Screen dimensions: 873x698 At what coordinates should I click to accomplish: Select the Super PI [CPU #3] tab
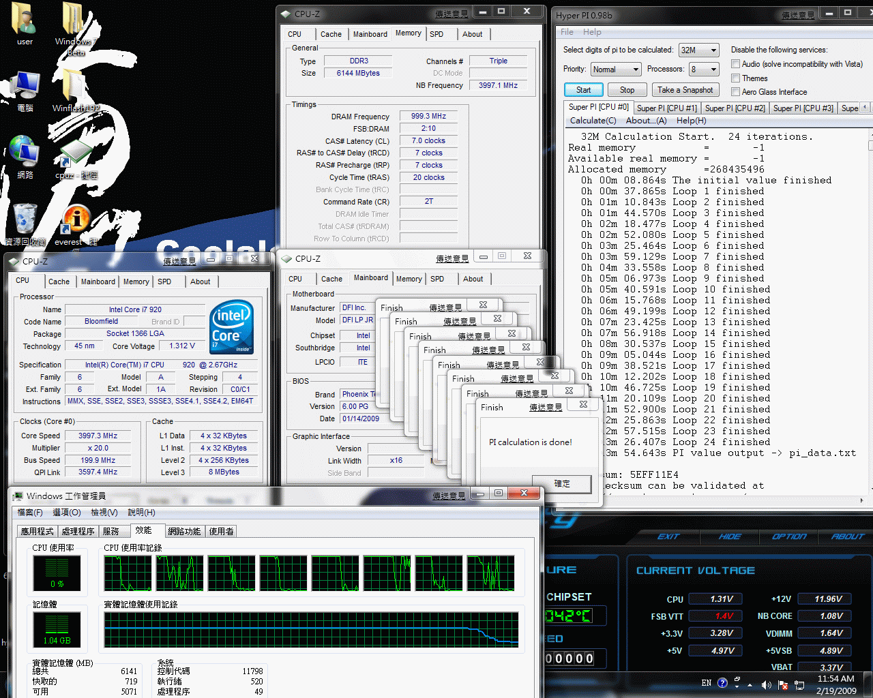[x=803, y=108]
